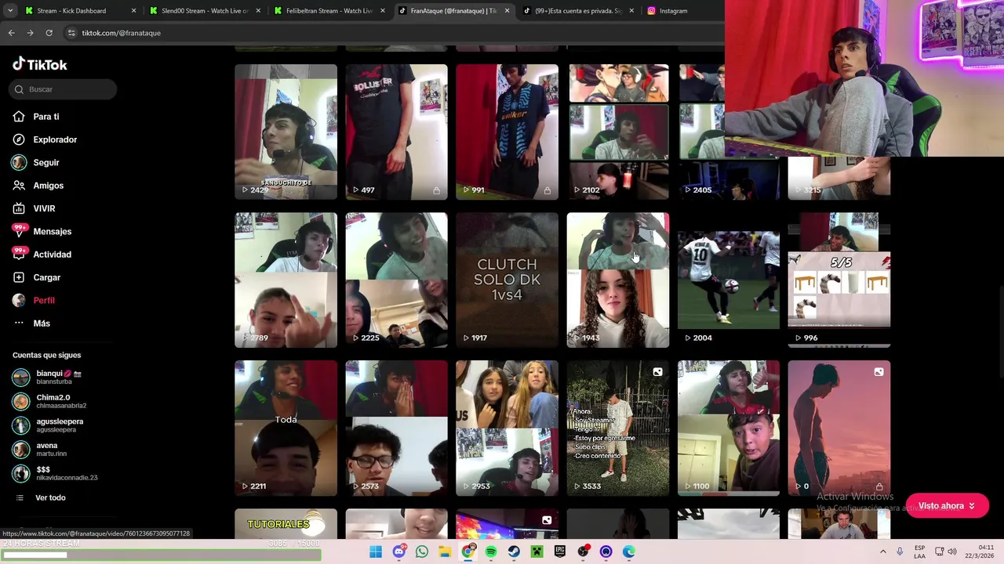Go to the Explorador section
Screen dimensions: 1004x564
[x=54, y=139]
